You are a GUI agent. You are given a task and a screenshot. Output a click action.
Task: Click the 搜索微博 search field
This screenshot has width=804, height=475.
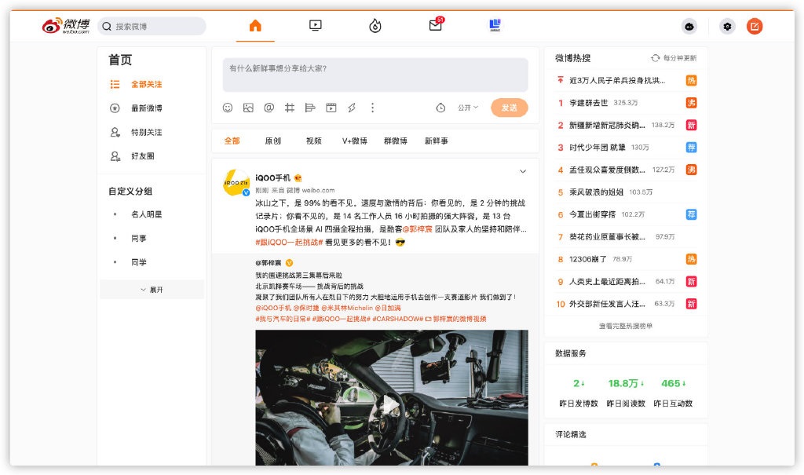[153, 25]
